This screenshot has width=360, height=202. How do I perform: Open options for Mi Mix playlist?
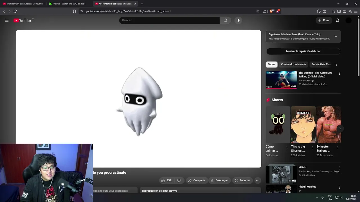point(339,168)
